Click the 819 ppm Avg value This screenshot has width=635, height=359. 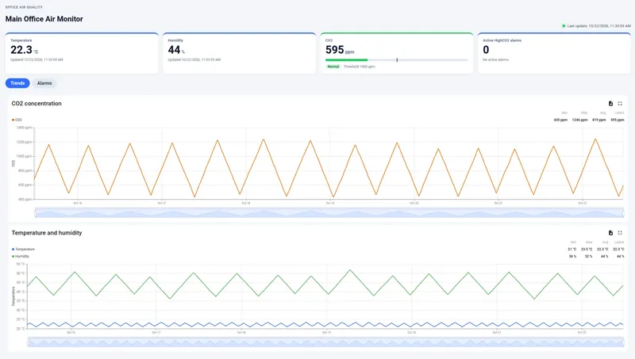599,120
